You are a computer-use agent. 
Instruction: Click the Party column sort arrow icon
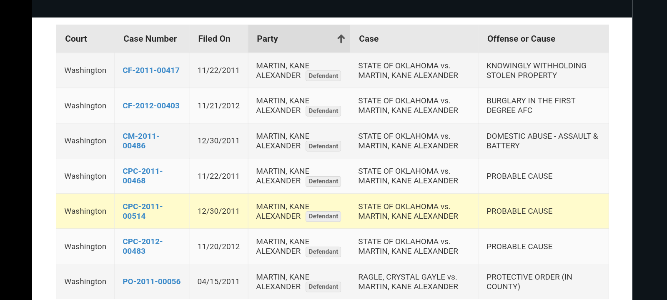341,39
